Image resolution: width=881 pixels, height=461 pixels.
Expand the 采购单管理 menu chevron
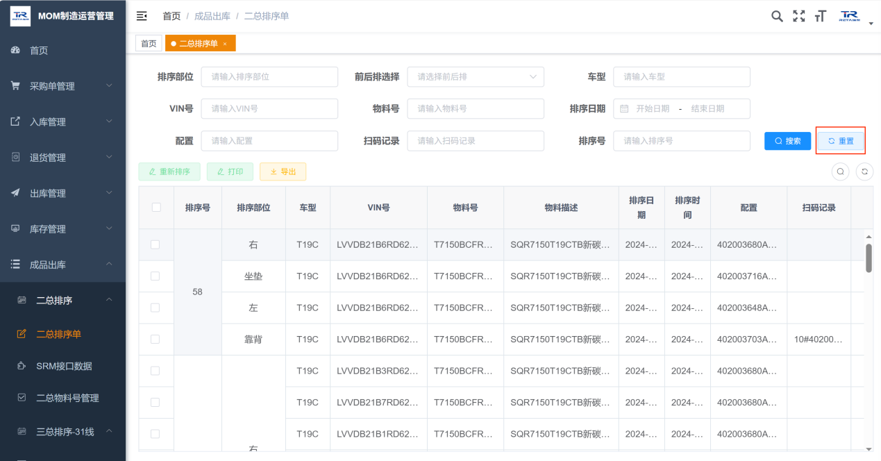109,85
